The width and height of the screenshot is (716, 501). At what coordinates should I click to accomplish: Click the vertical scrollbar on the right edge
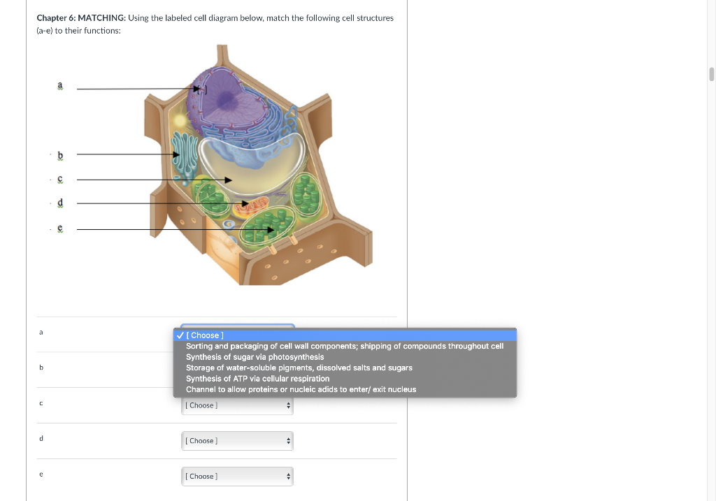pos(711,73)
